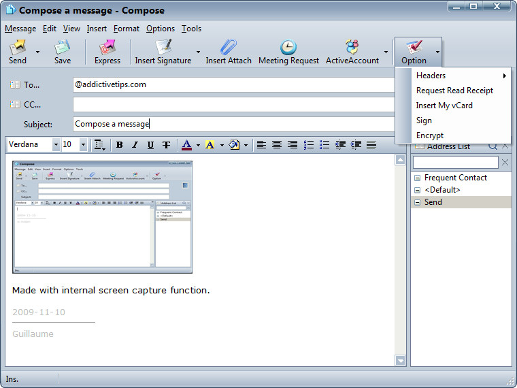Image resolution: width=517 pixels, height=388 pixels.
Task: Insert a horizontal line
Action: click(x=371, y=145)
